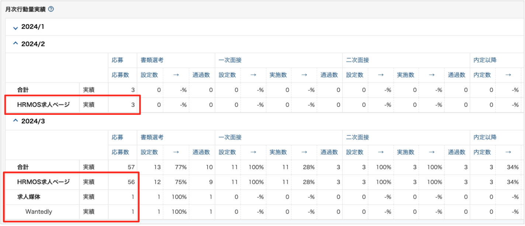Click 応募数 column header in 2024/3 table
This screenshot has height=226, width=525.
pyautogui.click(x=121, y=152)
